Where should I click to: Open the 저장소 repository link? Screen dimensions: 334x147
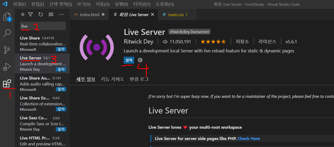pos(242,42)
